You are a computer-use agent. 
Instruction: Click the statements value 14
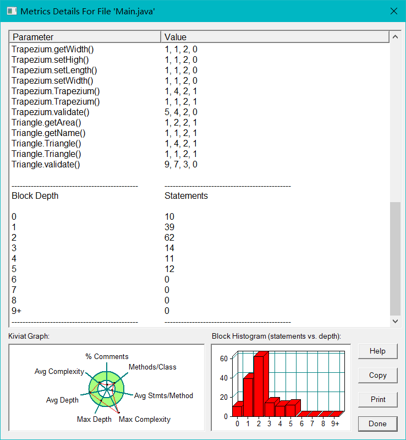[169, 248]
